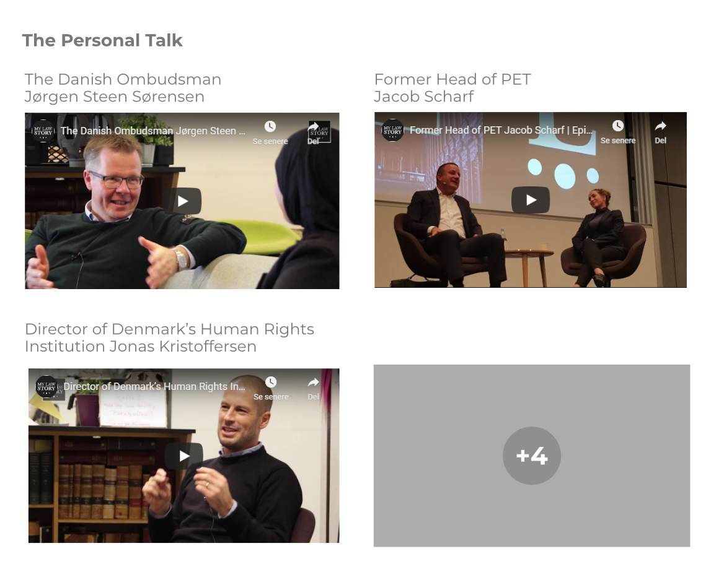This screenshot has width=711, height=585.
Task: Play the Danish Ombudsman video
Action: pyautogui.click(x=183, y=201)
